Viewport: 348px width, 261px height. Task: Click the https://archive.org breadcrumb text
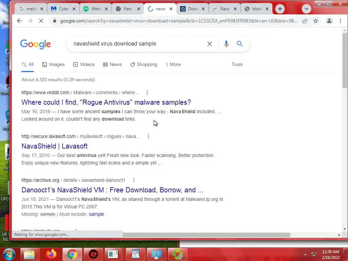pos(40,180)
